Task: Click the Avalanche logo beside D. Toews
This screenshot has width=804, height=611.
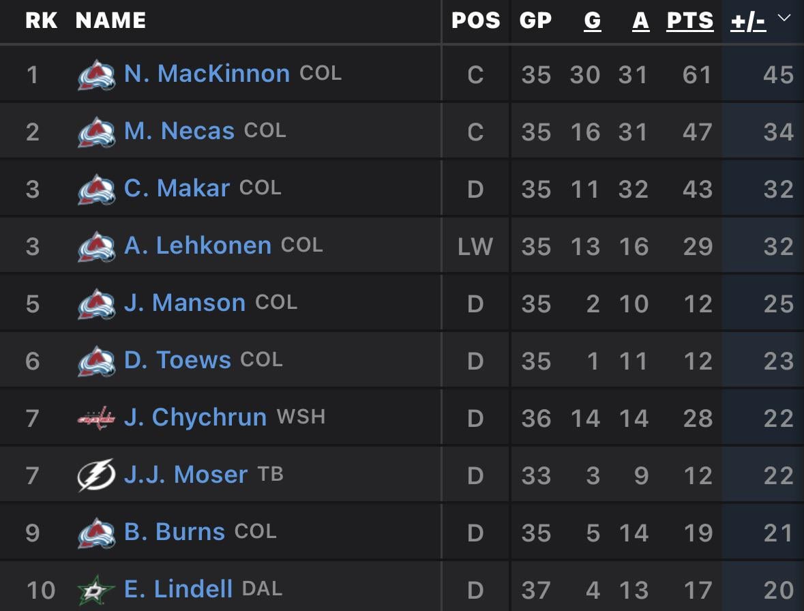Action: [96, 361]
